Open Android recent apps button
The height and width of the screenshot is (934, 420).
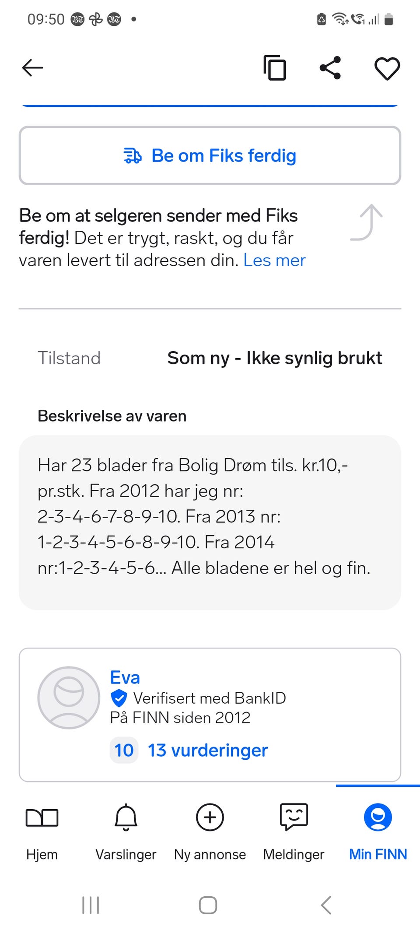point(91,905)
